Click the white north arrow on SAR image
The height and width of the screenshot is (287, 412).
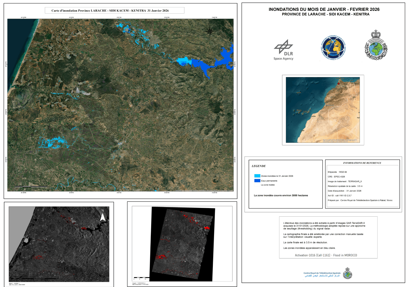pyautogui.click(x=103, y=216)
